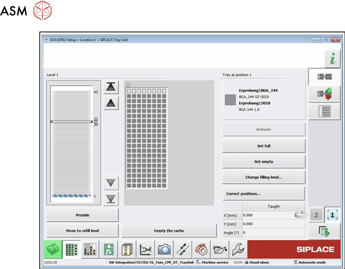Click the green back arrow icon
This screenshot has height=269, width=345.
pyautogui.click(x=324, y=232)
